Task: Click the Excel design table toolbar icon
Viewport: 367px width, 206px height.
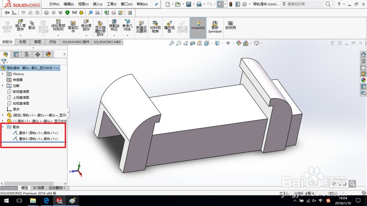Action: point(106,12)
